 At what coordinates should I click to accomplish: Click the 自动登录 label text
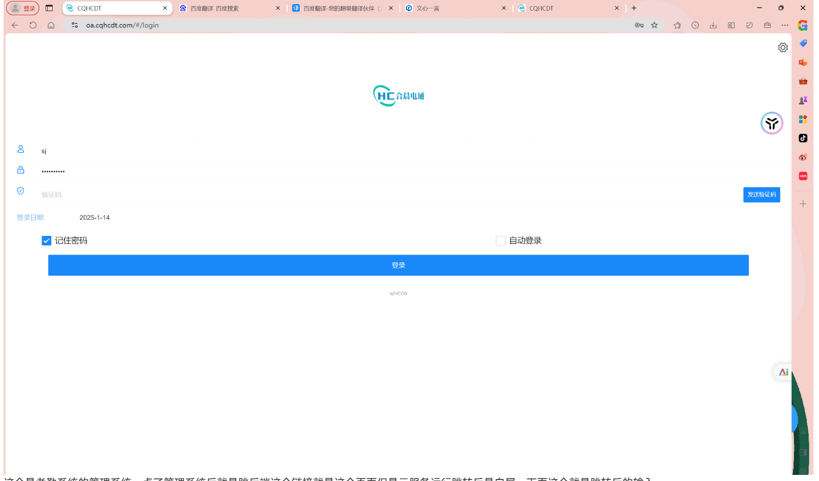tap(525, 240)
